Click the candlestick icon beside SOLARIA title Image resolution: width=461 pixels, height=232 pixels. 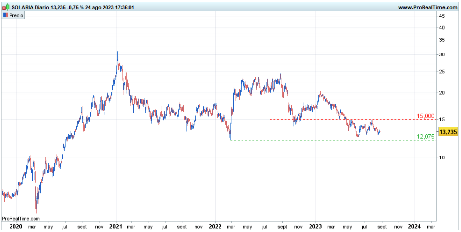(6, 7)
